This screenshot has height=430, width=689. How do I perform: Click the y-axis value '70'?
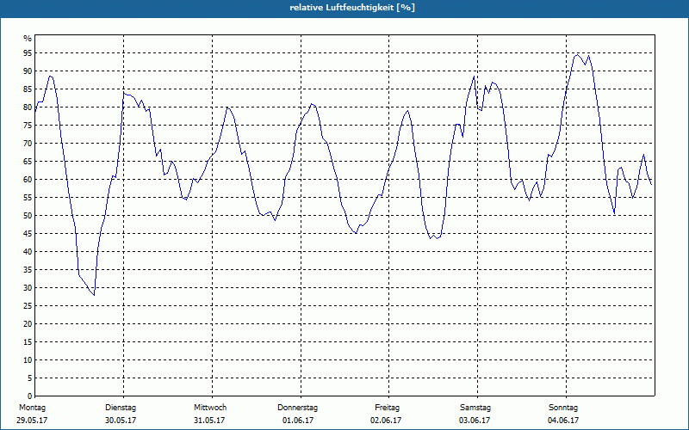tap(28, 144)
